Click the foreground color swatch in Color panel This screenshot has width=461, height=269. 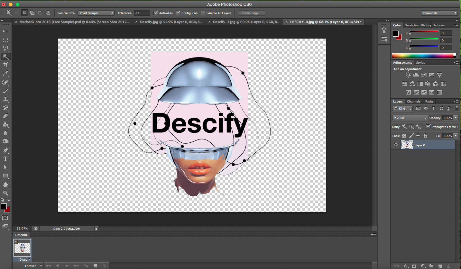coord(396,34)
